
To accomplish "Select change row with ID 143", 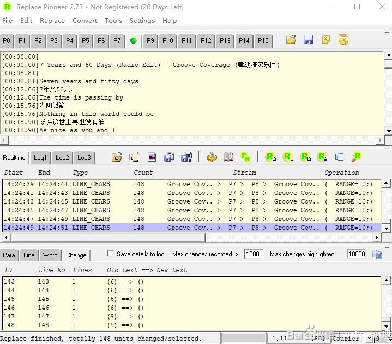I will 191,281.
